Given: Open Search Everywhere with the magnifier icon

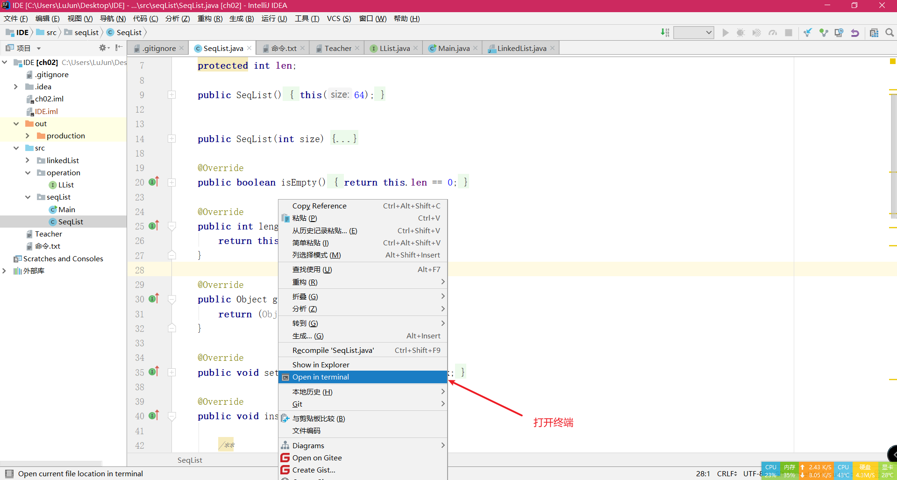Looking at the screenshot, I should [x=889, y=32].
